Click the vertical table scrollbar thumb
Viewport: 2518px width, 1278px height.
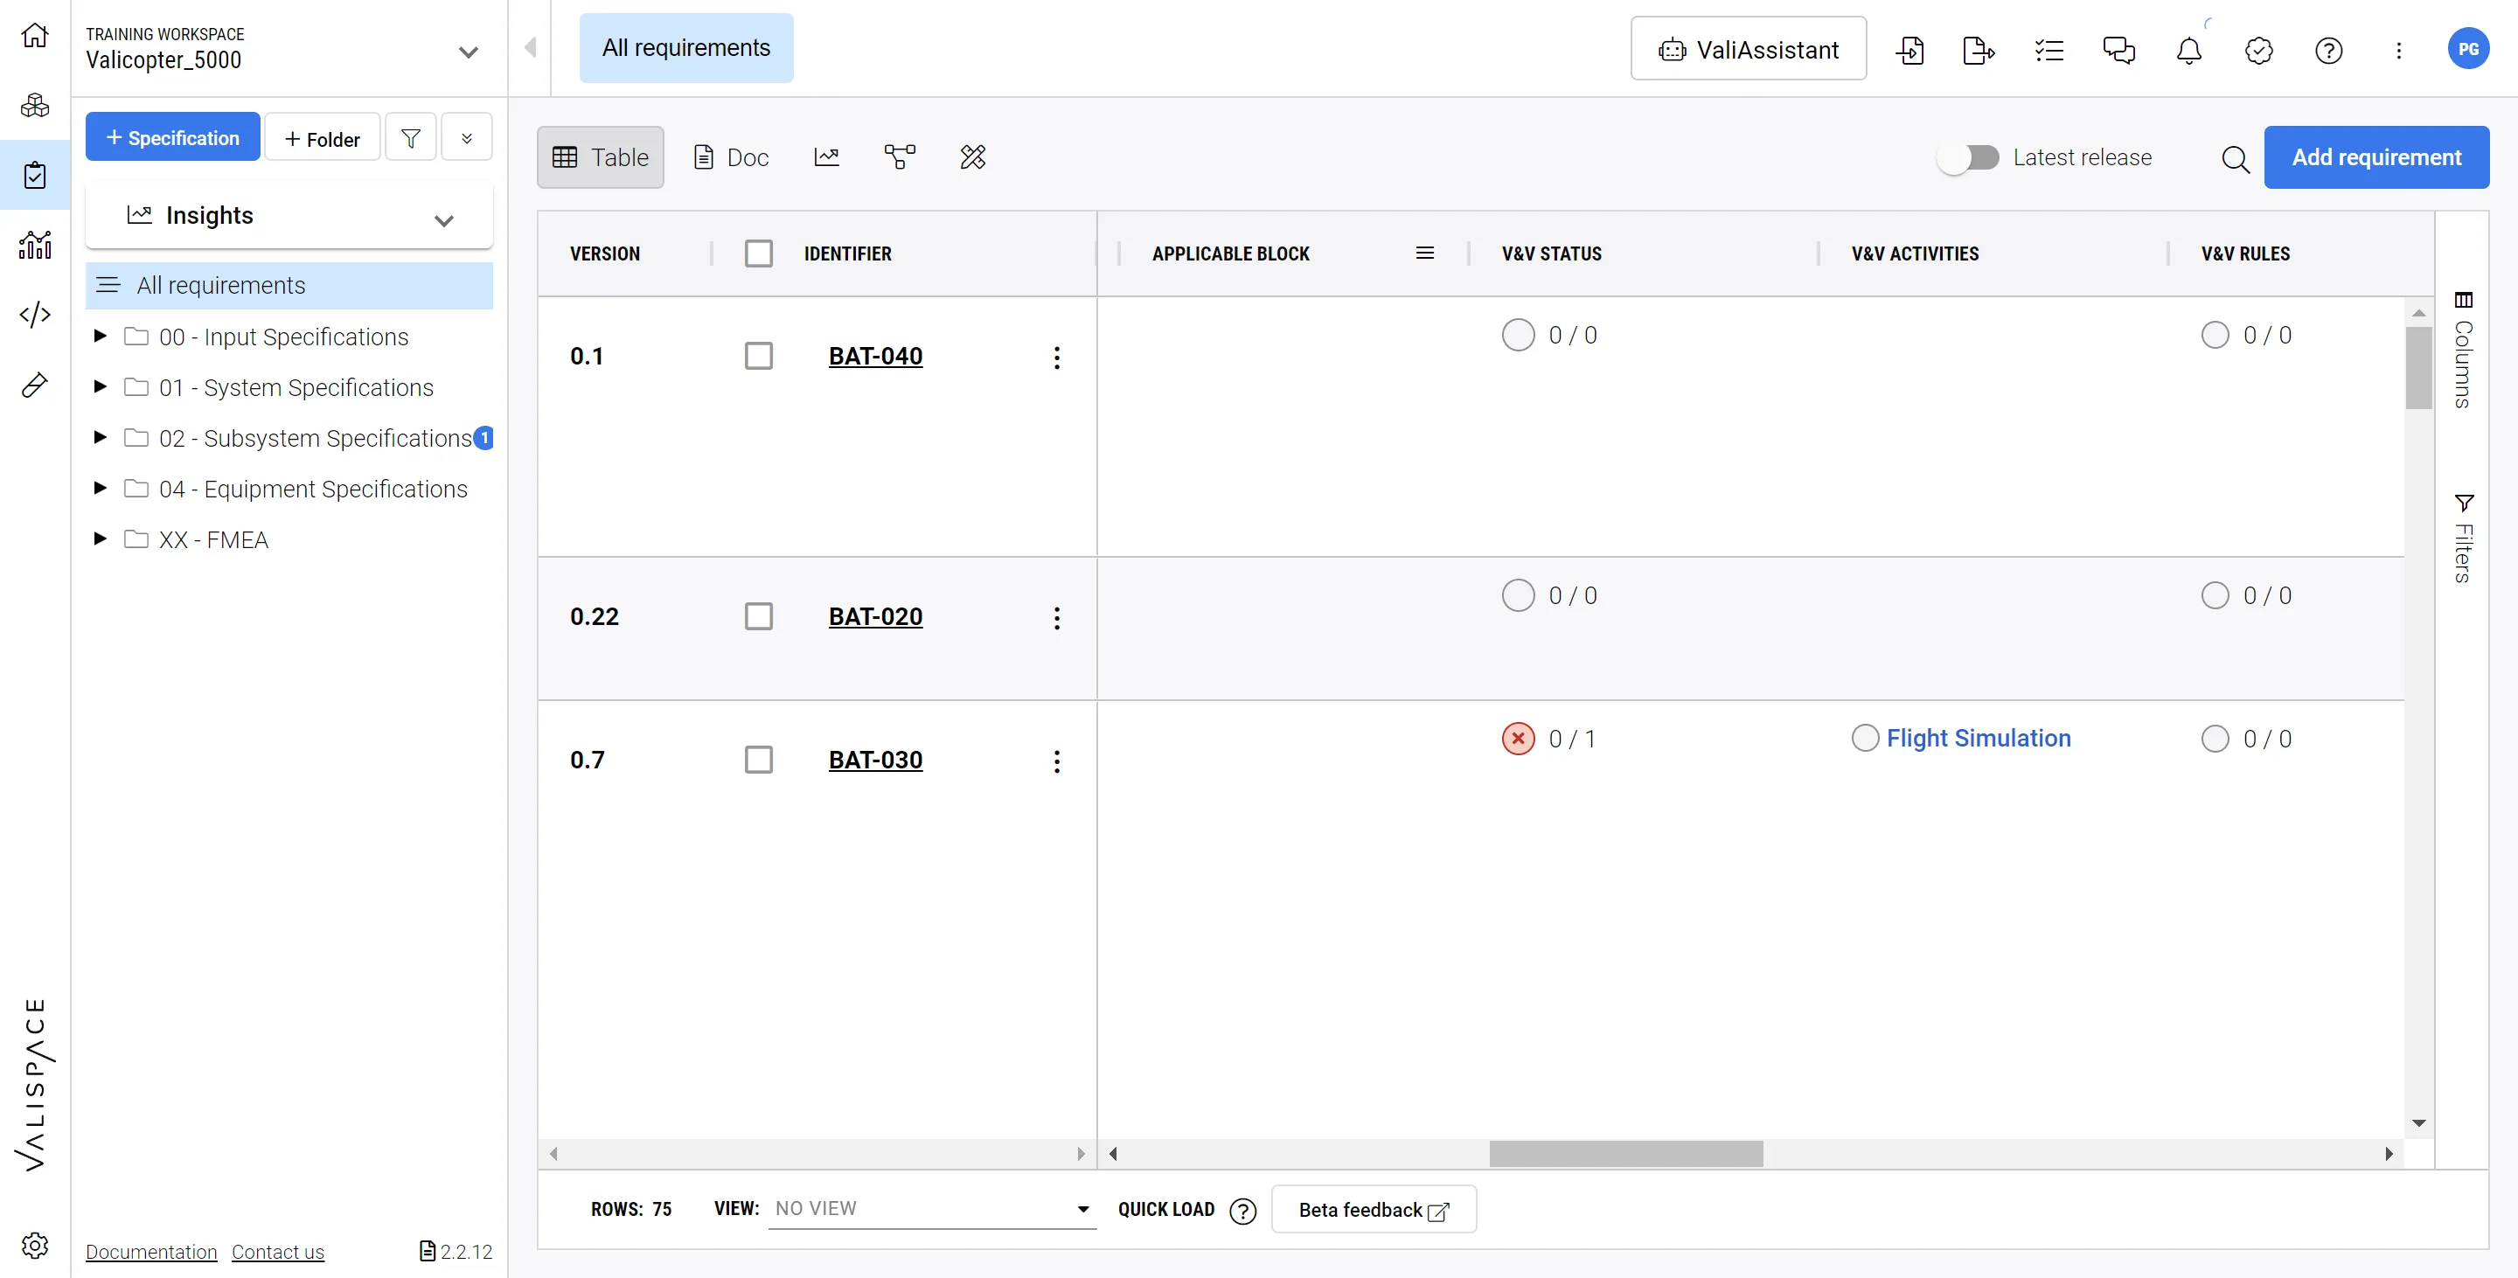tap(2418, 368)
